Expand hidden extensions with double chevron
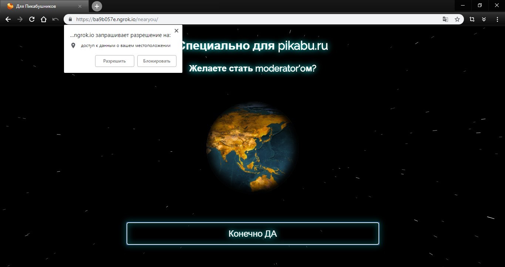The width and height of the screenshot is (505, 267). tap(484, 19)
